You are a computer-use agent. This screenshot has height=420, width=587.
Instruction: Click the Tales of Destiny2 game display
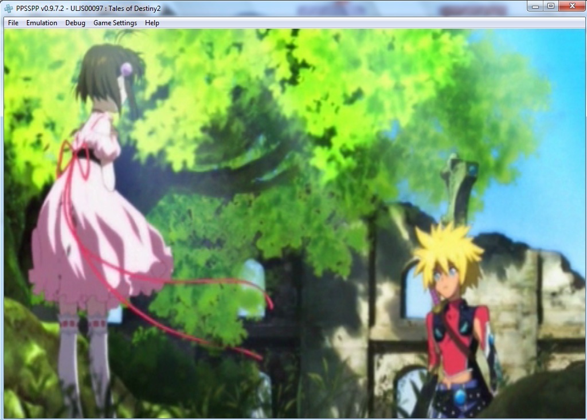(294, 223)
